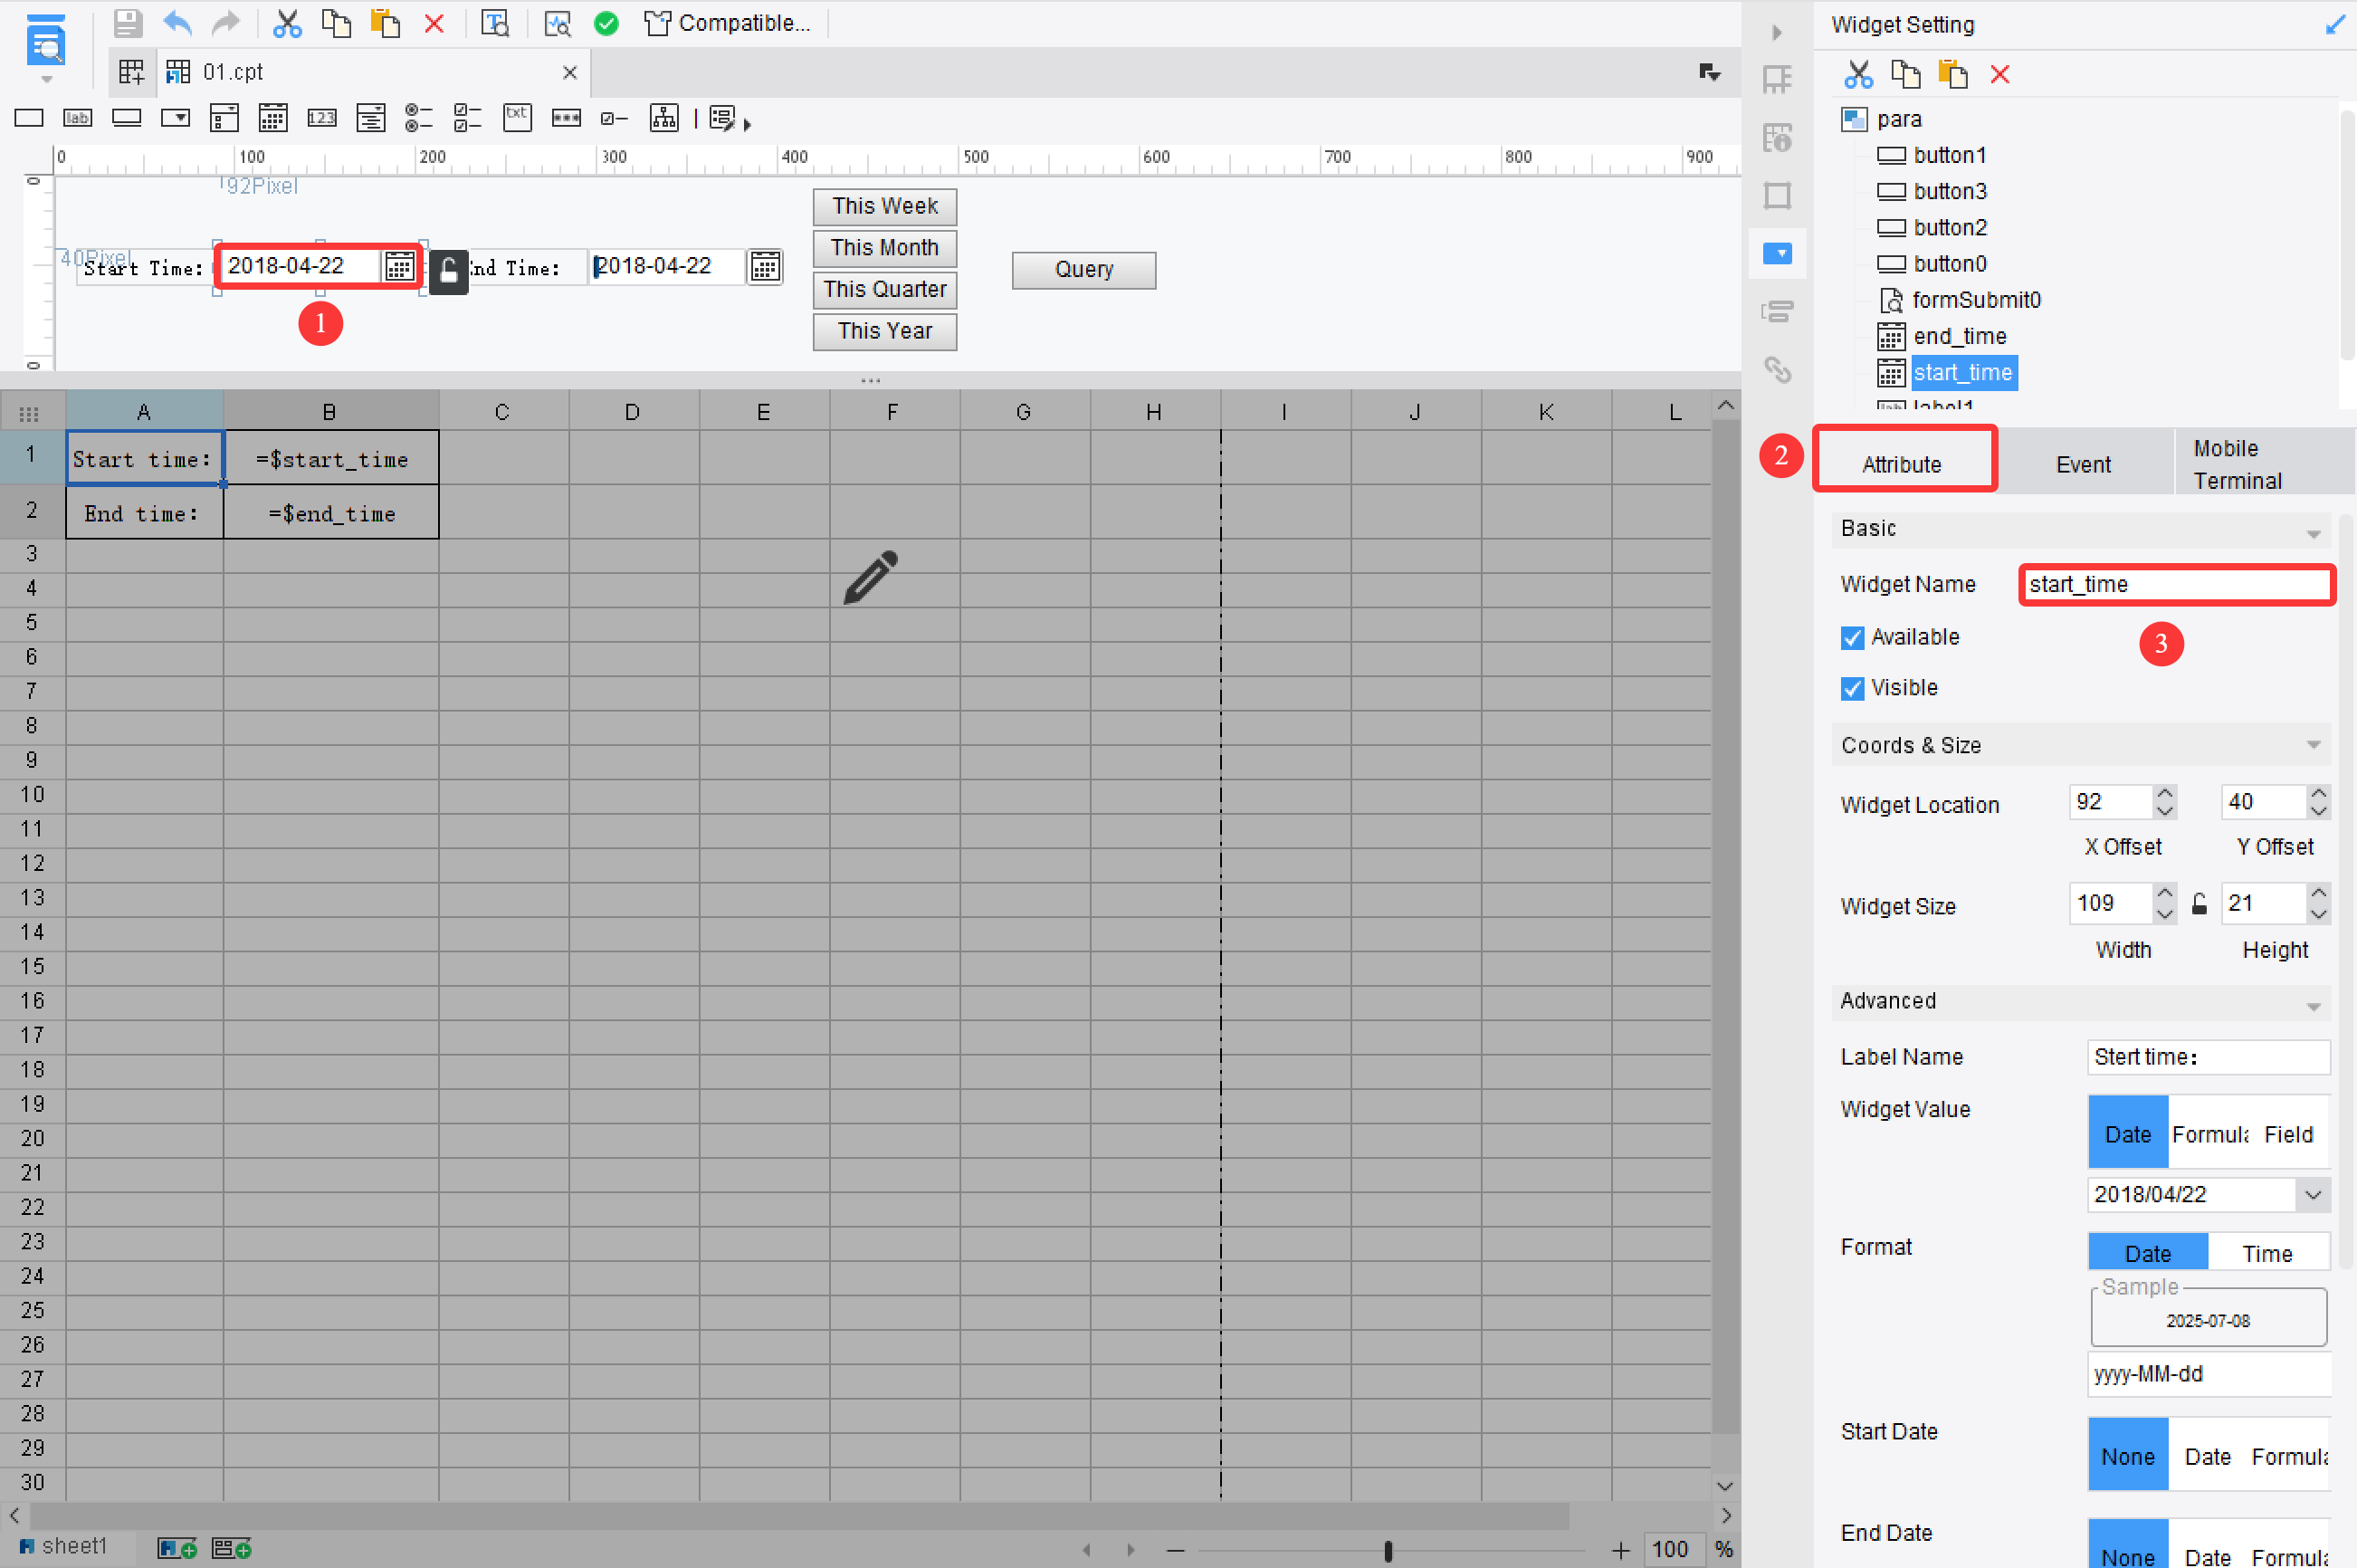Click the Query button
The height and width of the screenshot is (1568, 2357).
tap(1083, 270)
